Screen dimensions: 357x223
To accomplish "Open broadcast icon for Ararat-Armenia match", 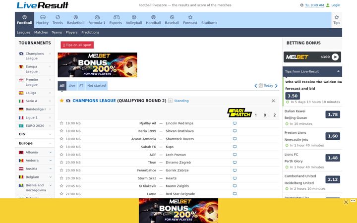I will point(235,139).
